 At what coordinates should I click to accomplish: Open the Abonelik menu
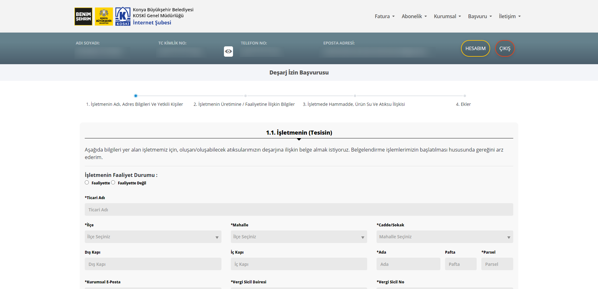414,16
